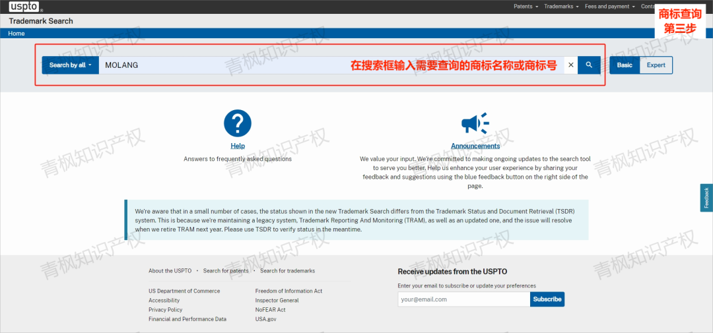Click the Subscribe button

coord(547,299)
